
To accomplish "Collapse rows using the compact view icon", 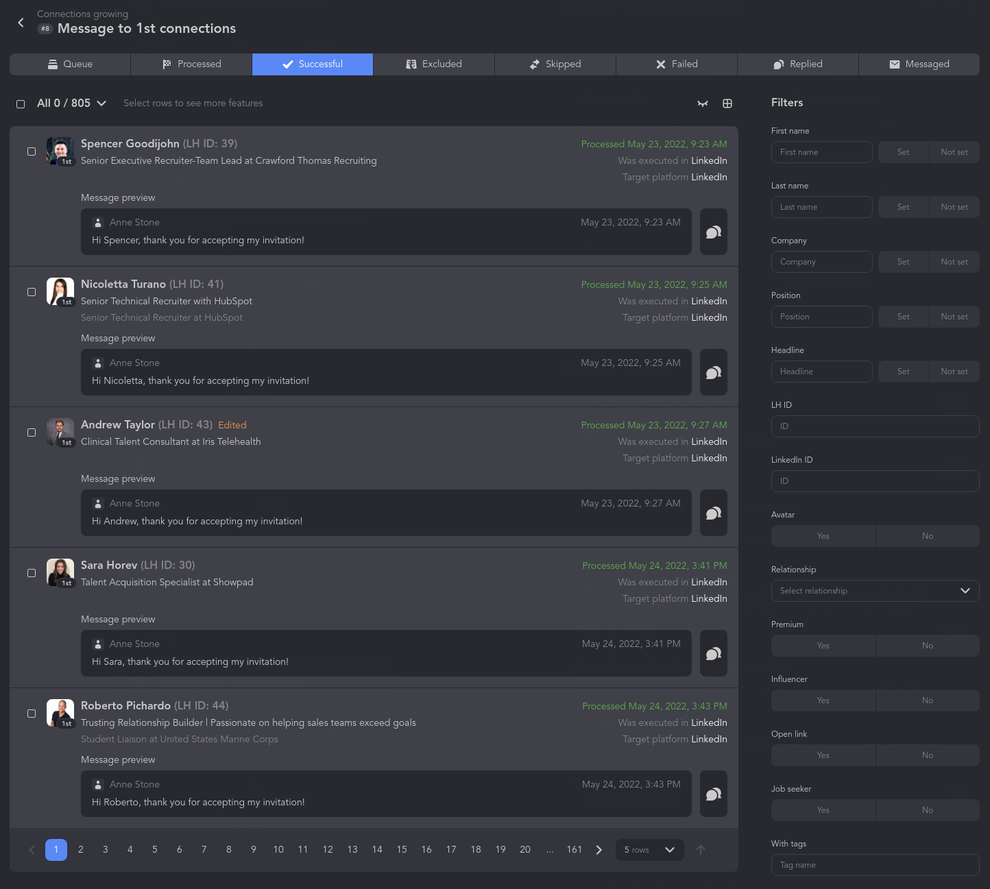I will click(703, 103).
